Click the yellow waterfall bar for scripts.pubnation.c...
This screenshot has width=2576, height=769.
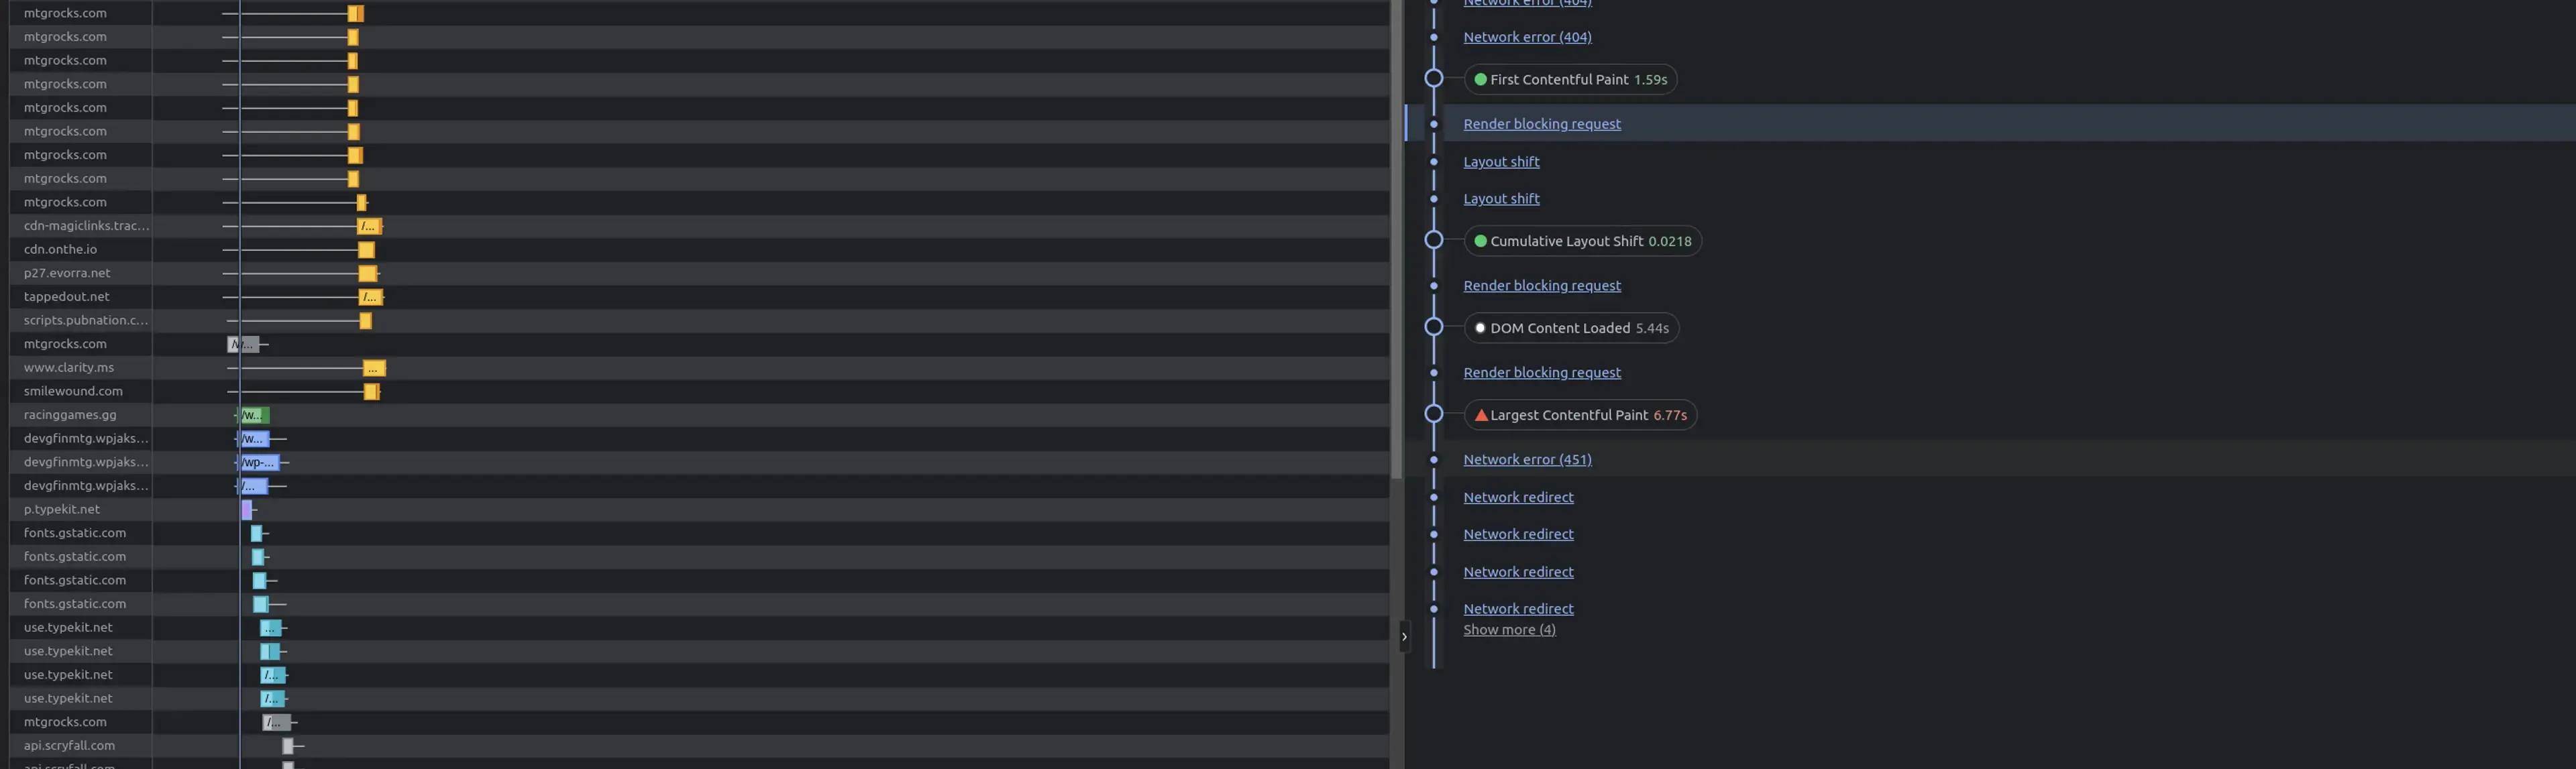point(366,321)
